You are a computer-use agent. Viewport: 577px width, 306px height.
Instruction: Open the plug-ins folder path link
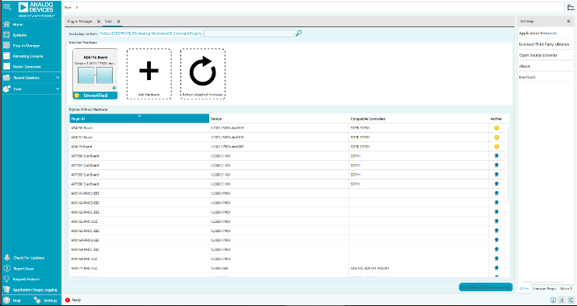(151, 33)
